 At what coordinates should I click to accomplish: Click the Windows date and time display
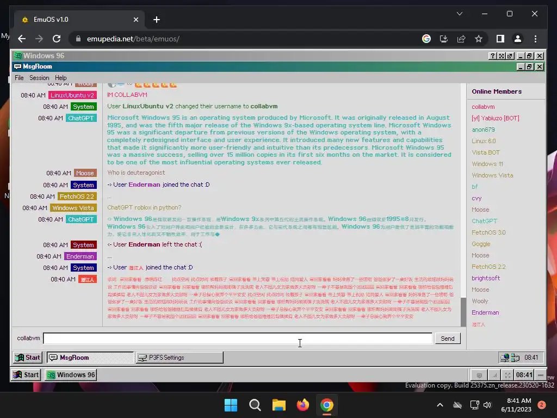tap(516, 405)
